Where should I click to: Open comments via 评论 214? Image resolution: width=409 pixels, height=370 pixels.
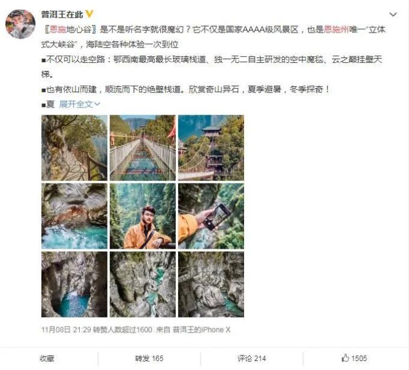point(252,359)
